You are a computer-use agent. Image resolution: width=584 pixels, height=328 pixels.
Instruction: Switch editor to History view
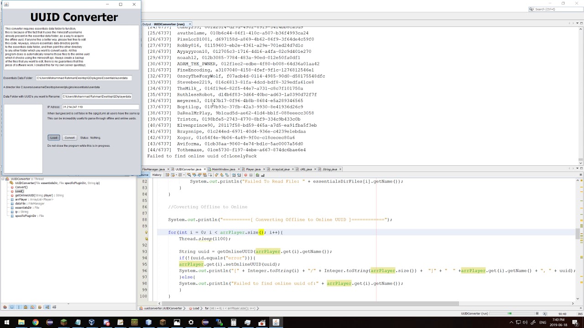coord(156,175)
